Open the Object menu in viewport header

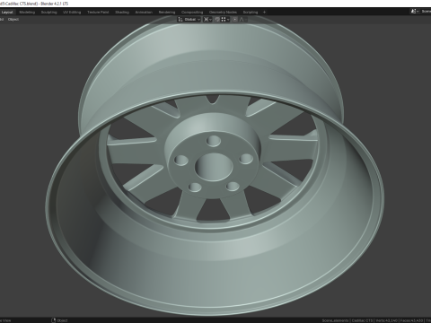click(x=13, y=20)
